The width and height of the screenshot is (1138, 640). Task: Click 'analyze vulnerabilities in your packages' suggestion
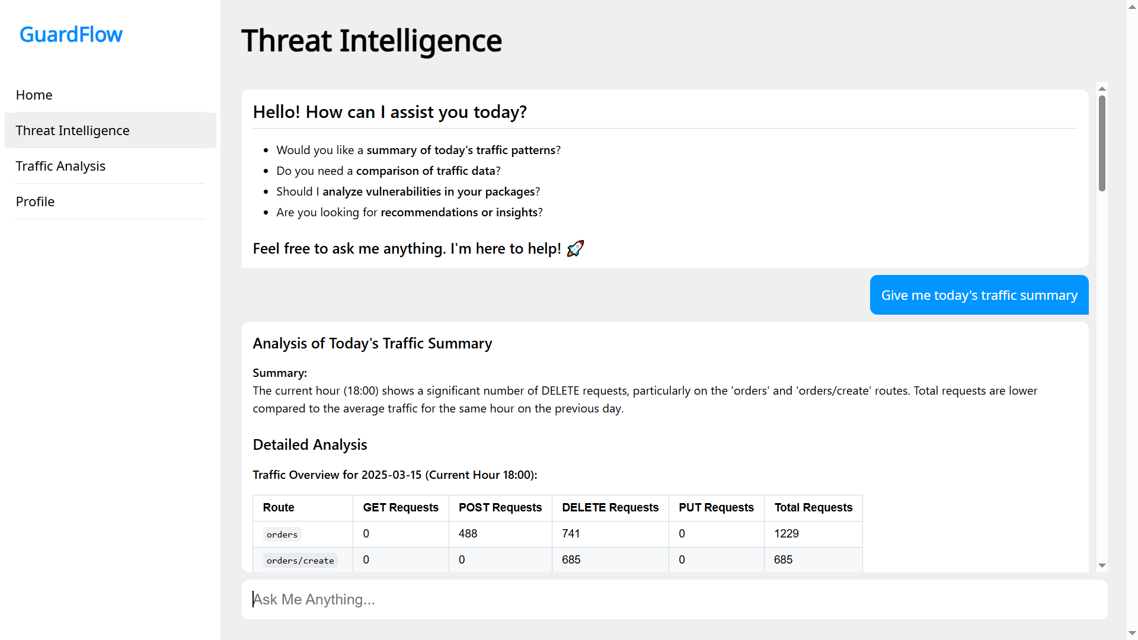[428, 191]
